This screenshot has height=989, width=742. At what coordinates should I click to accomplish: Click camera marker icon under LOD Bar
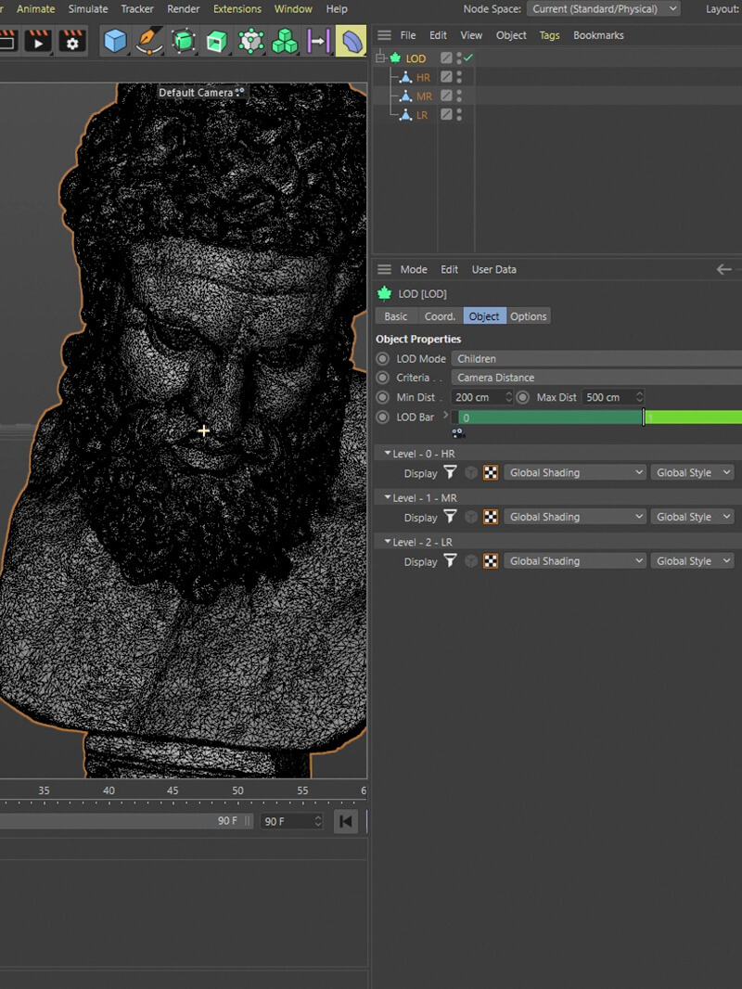458,433
